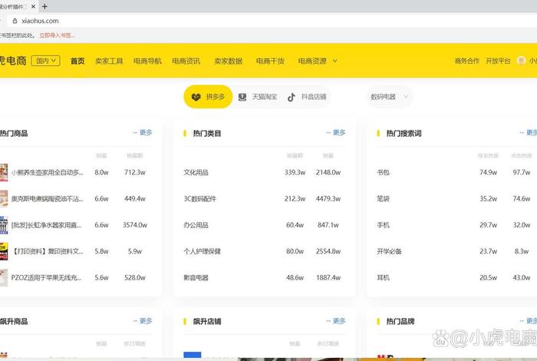
Task: Click the 影音电器 category row
Action: pyautogui.click(x=264, y=278)
